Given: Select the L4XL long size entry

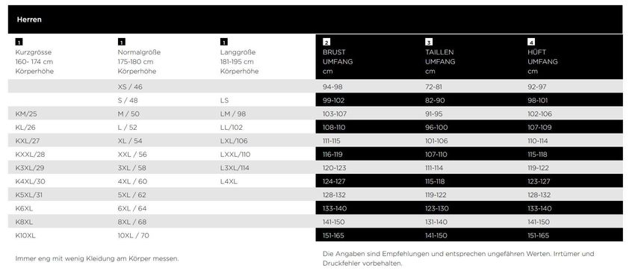Looking at the screenshot, I should click(229, 181).
